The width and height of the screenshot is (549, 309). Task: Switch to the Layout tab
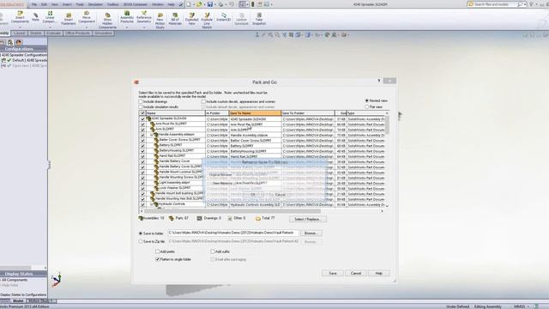coord(19,33)
